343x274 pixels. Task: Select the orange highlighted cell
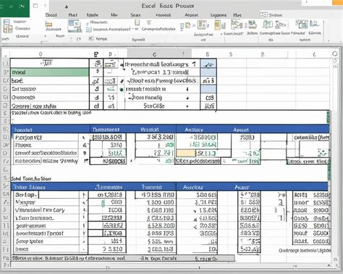[x=185, y=153]
